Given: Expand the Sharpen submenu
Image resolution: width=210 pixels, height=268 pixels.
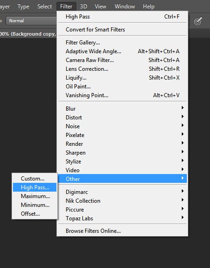Looking at the screenshot, I should (122, 153).
